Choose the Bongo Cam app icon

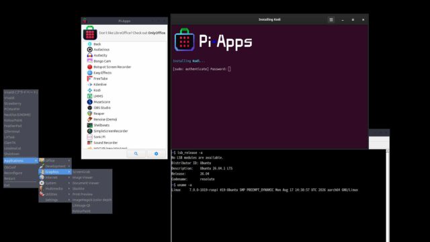(89, 61)
